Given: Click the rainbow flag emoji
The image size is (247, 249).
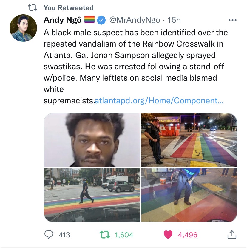Looking at the screenshot, I should (89, 19).
